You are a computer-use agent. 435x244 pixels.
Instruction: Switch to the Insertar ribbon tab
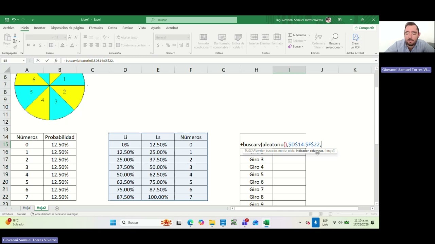click(39, 28)
